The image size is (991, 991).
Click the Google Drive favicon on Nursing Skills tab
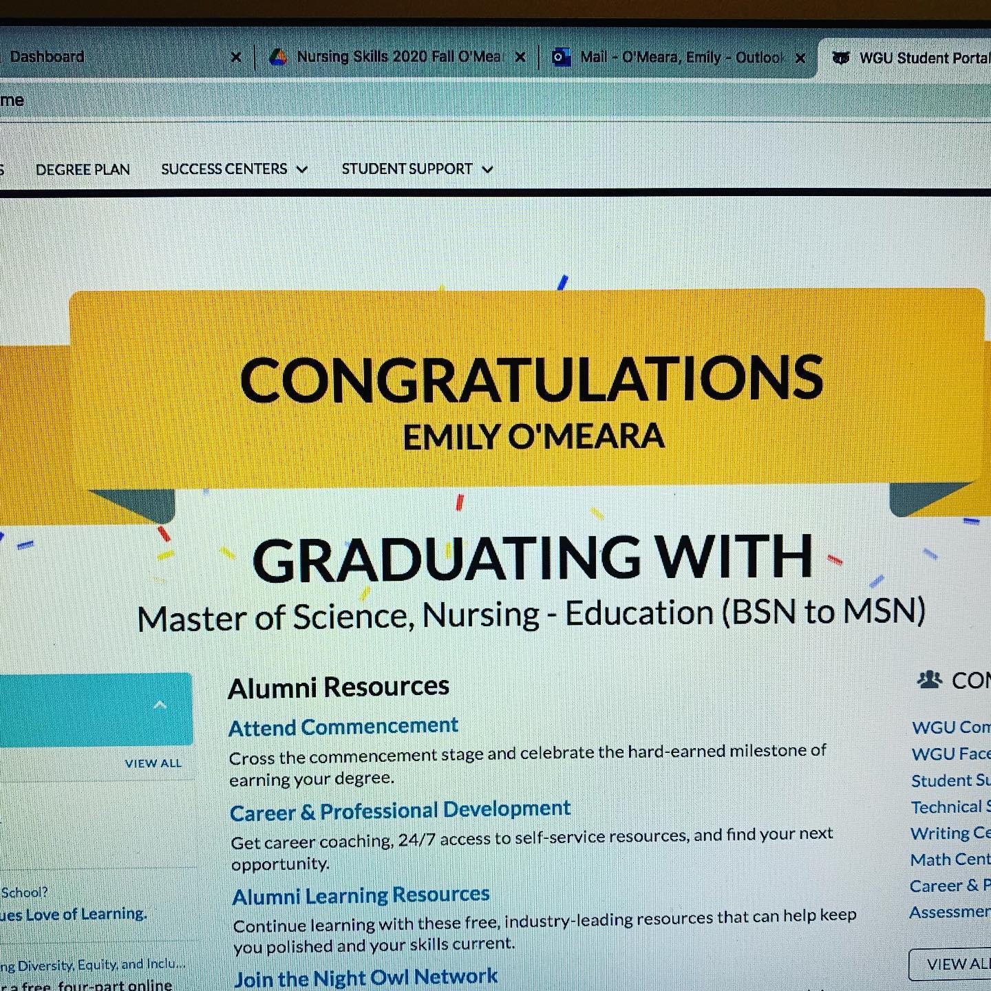click(x=278, y=56)
